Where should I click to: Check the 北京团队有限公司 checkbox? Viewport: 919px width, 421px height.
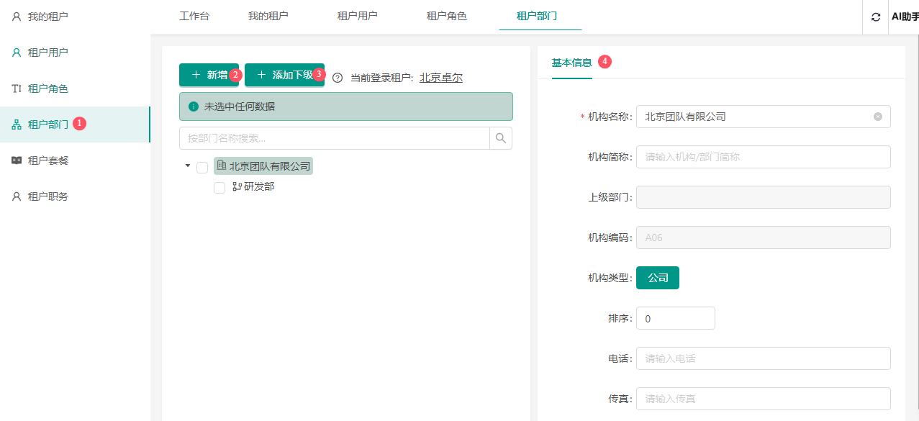coord(202,167)
